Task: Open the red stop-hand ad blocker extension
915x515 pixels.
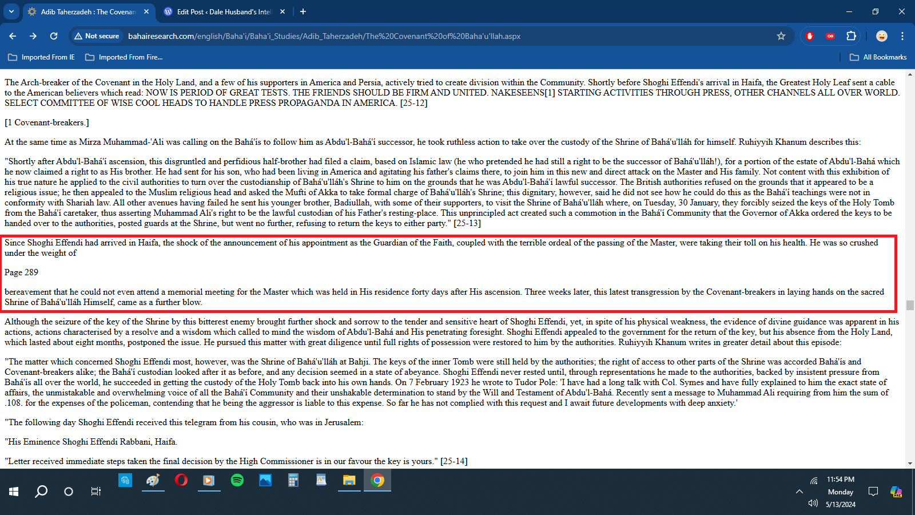Action: point(809,36)
